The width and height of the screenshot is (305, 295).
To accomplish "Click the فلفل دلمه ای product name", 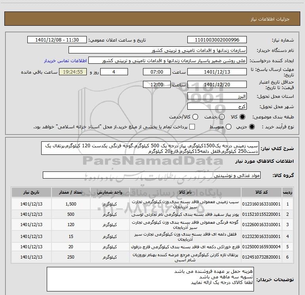I will click(x=185, y=237).
